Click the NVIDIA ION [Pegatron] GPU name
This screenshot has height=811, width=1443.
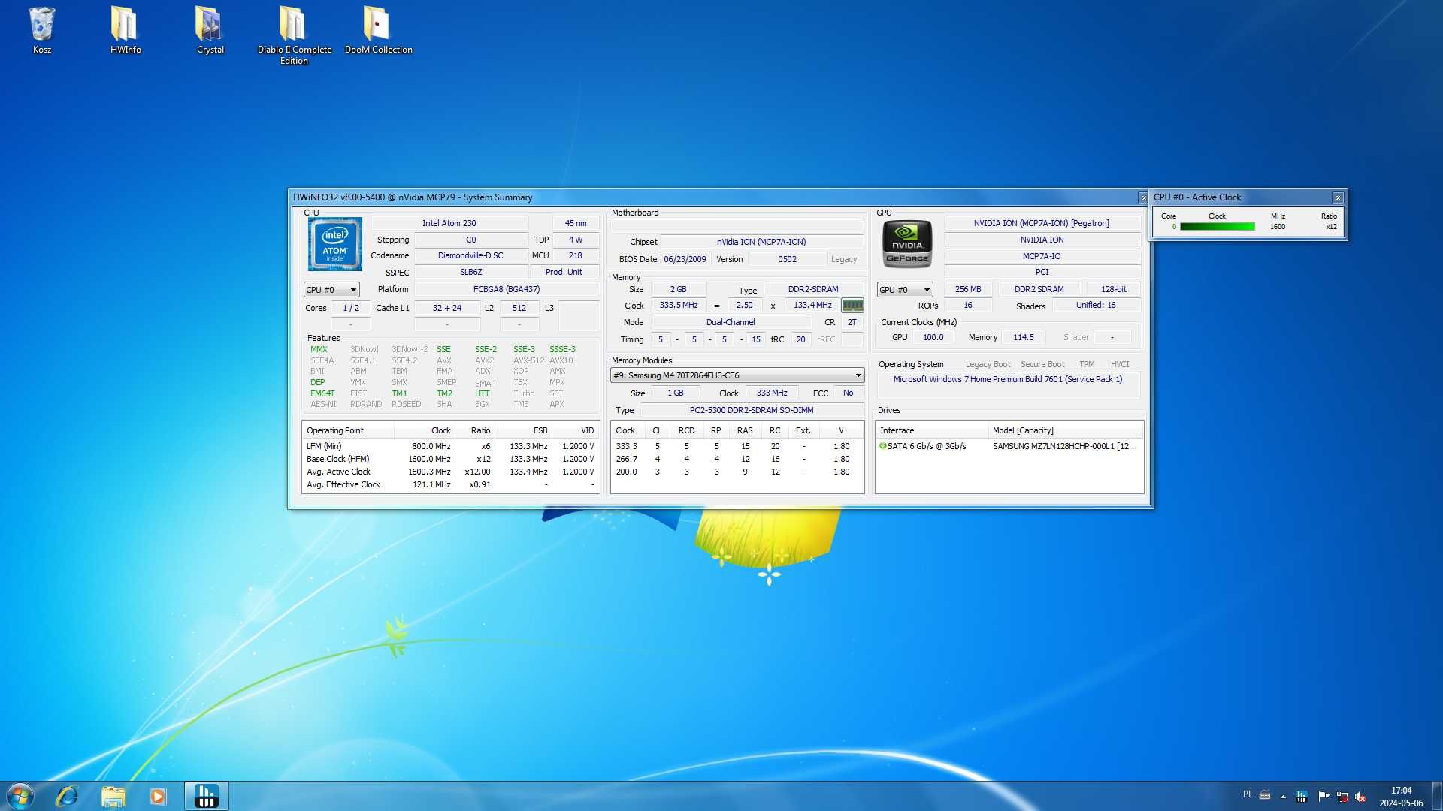pyautogui.click(x=1042, y=223)
